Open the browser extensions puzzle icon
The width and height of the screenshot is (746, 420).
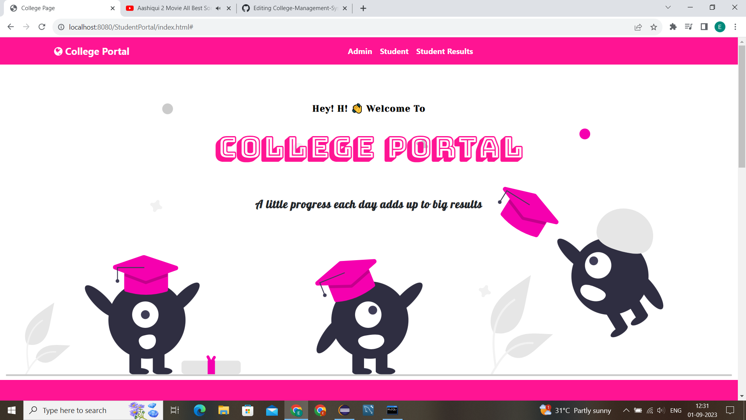pos(673,27)
